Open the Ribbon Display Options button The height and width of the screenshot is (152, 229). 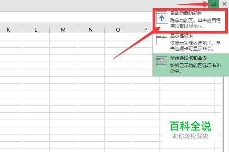tap(213, 4)
